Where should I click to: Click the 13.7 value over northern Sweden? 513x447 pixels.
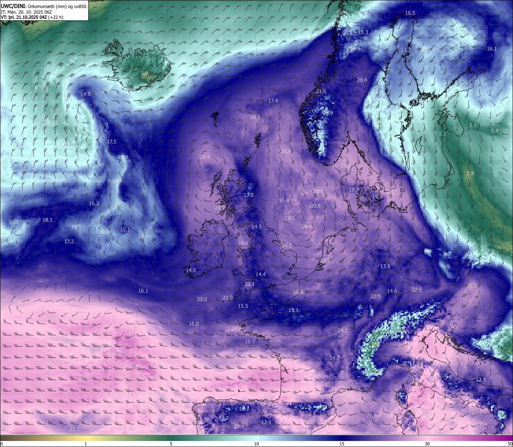tap(406, 50)
